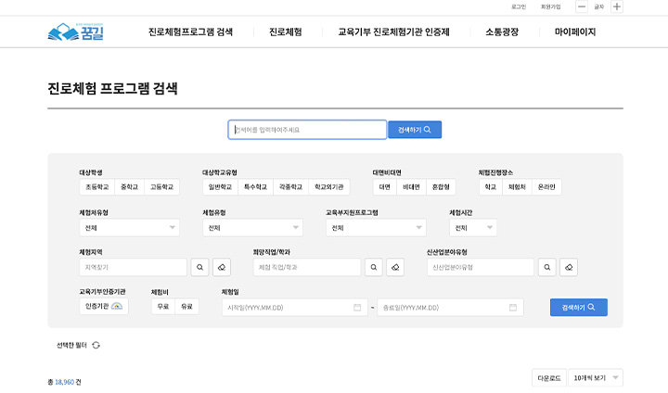Toggle the 비대면 filter option
This screenshot has width=668, height=393.
[411, 186]
